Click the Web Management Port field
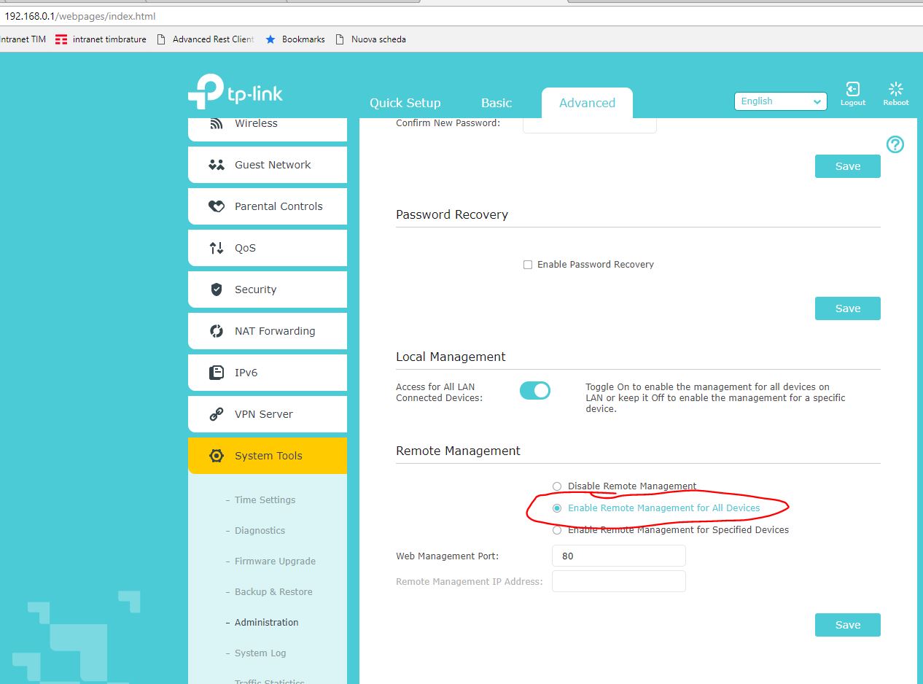This screenshot has width=923, height=684. 618,556
